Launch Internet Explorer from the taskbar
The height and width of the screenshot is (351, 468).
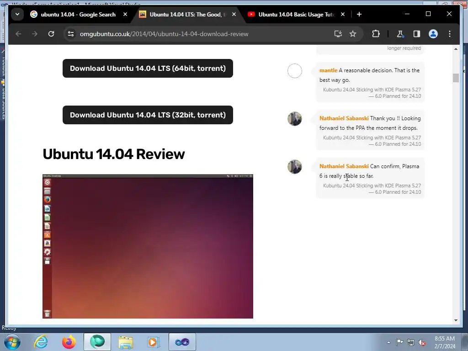41,342
